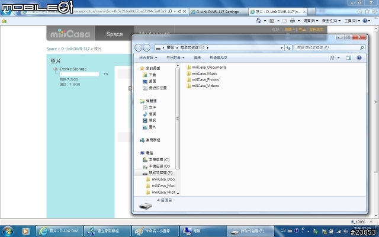Click Explorer forward navigation button
Viewport: 379px width, 237px height.
146,47
